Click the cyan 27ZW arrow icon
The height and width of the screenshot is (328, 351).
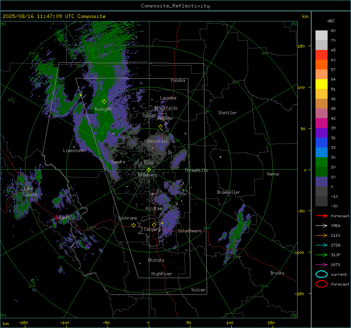[x=321, y=245]
